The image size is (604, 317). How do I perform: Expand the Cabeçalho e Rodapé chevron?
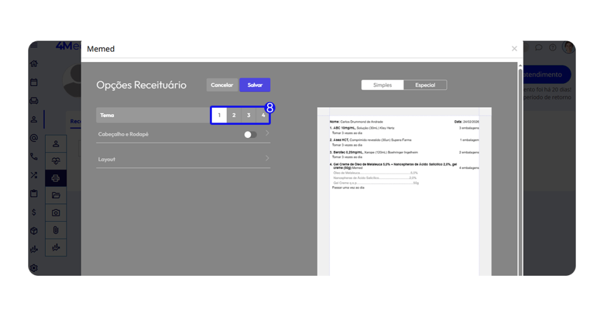[x=267, y=134]
